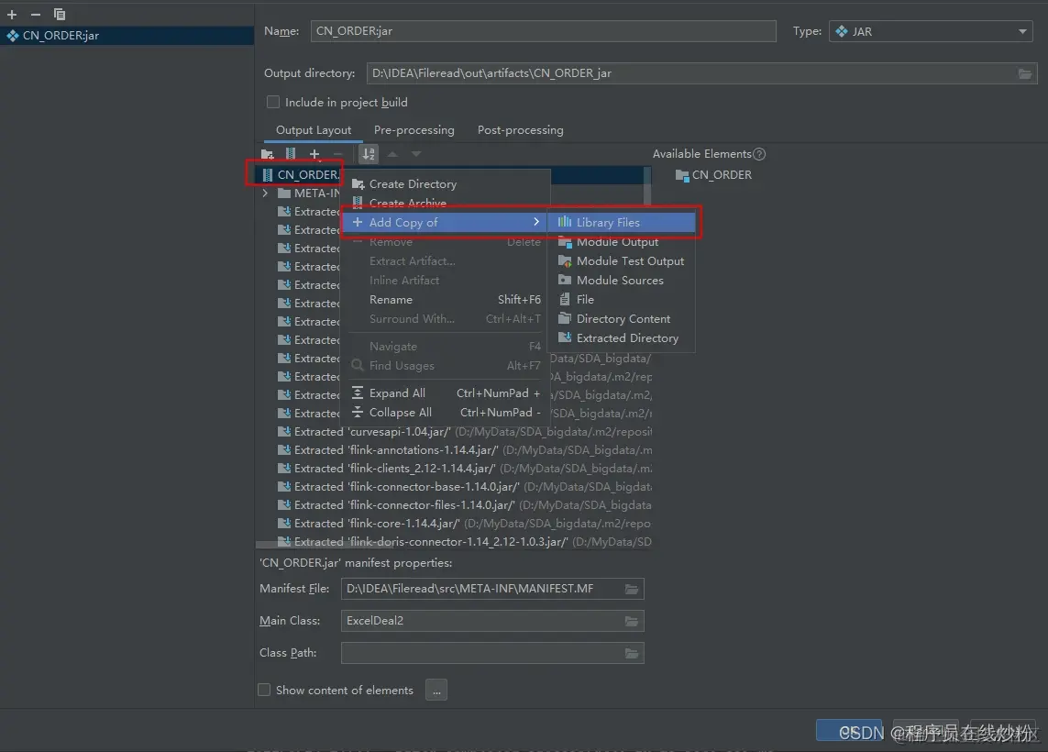The height and width of the screenshot is (752, 1048).
Task: Select Extracted Directory in submenu
Action: tap(622, 338)
